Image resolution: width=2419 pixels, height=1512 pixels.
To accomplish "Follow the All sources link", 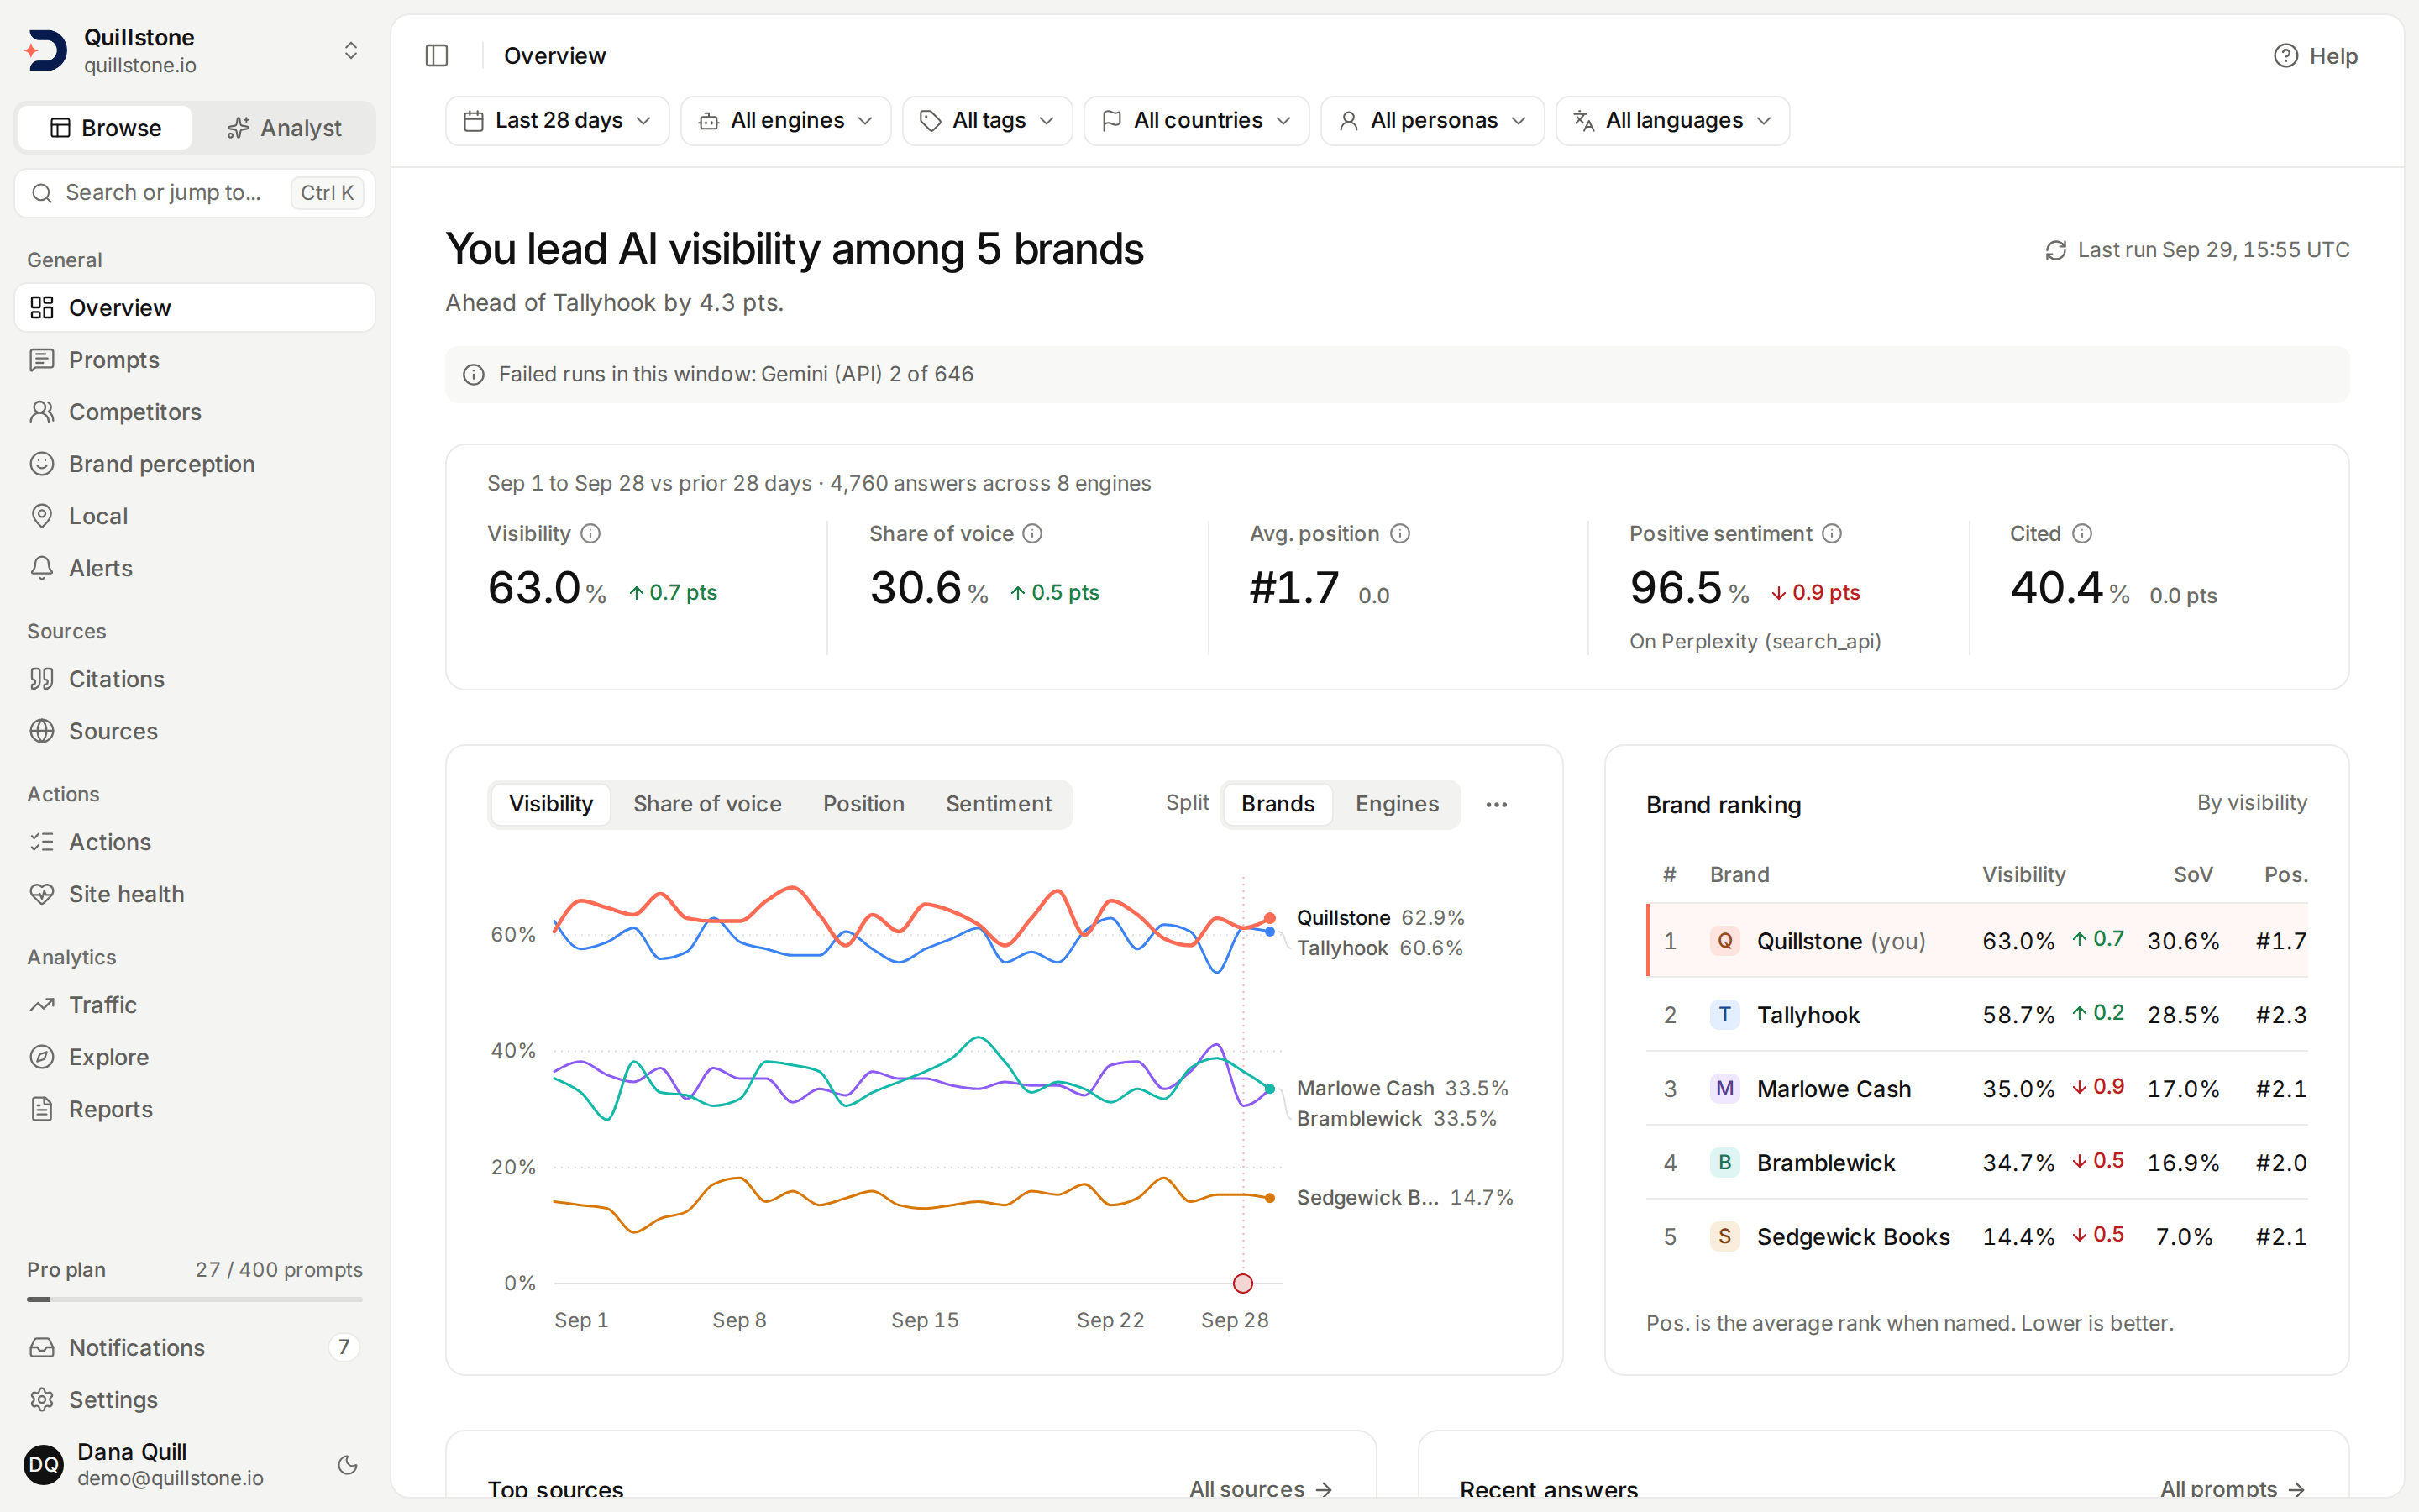I will pos(1261,1489).
